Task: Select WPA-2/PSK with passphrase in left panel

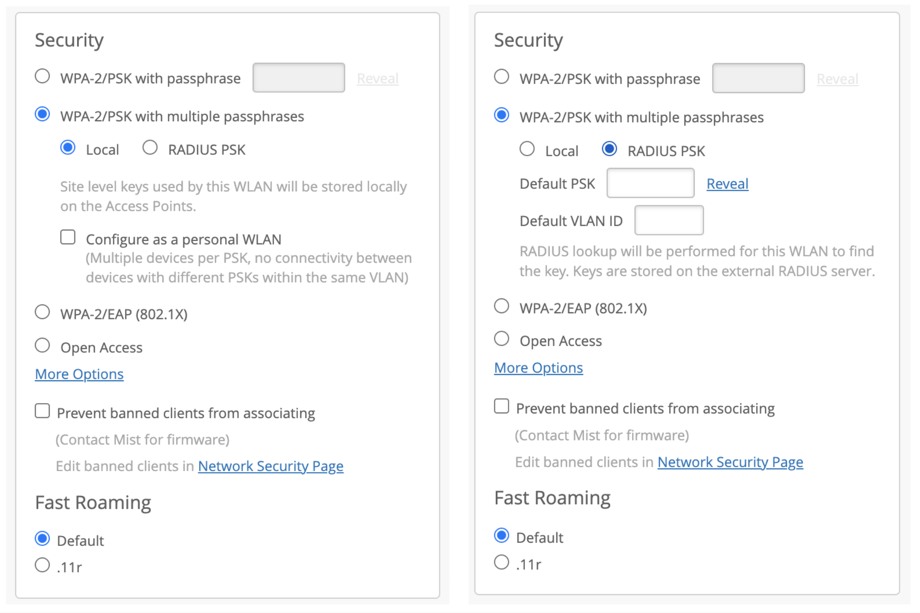Action: [x=43, y=76]
